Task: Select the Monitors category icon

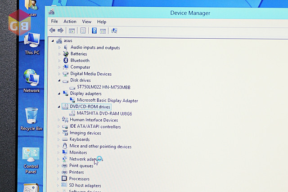Action: [x=65, y=152]
